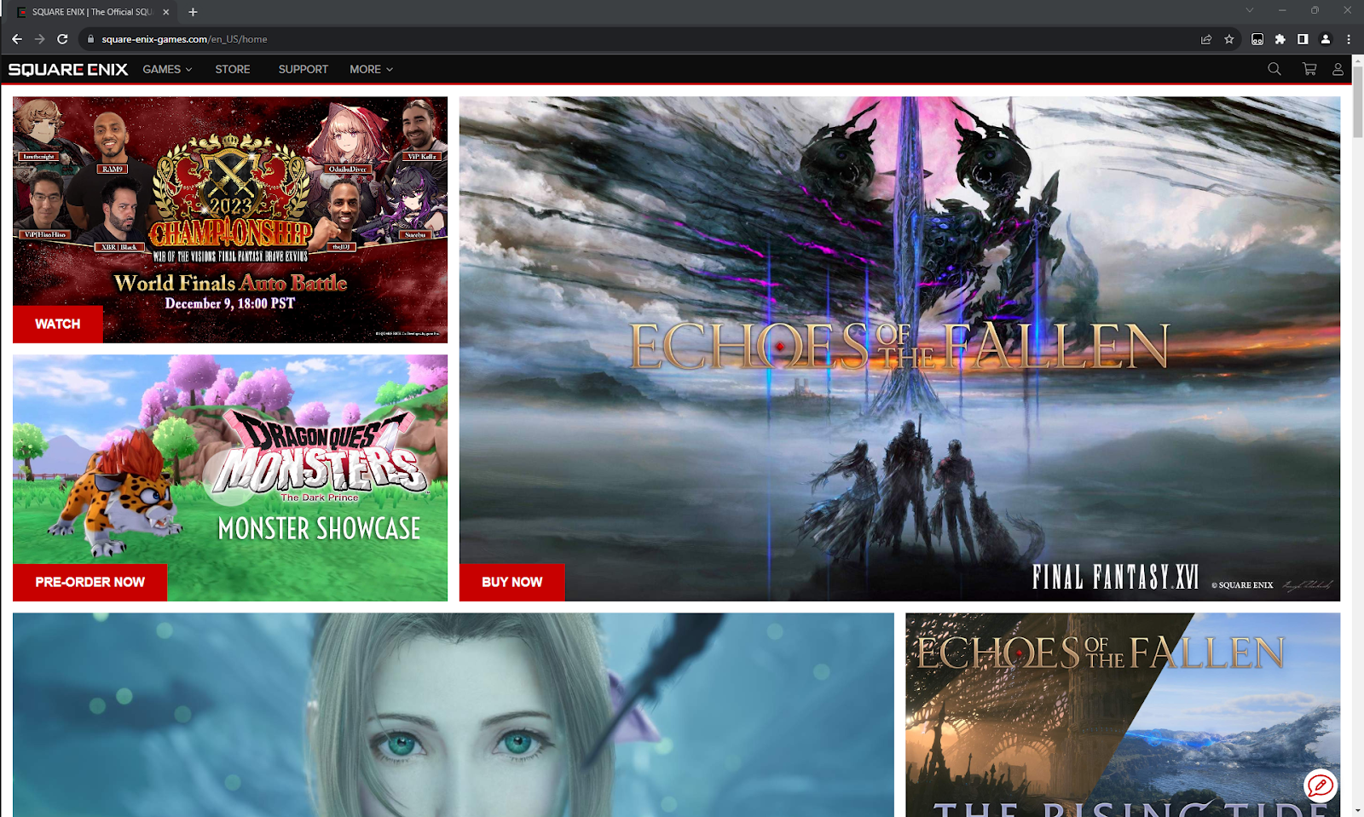Go back with the browser back arrow
Screen dimensions: 1364x817
point(17,39)
